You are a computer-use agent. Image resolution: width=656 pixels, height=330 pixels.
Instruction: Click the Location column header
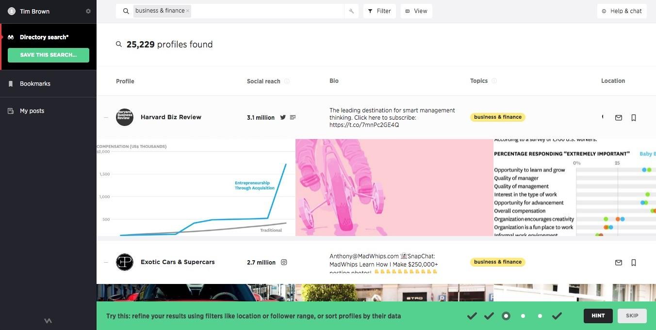613,81
